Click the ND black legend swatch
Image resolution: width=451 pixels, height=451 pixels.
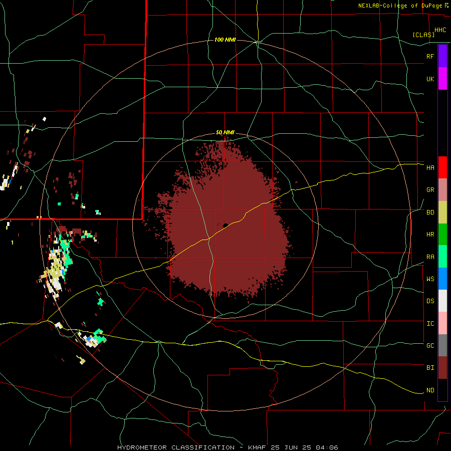(442, 390)
